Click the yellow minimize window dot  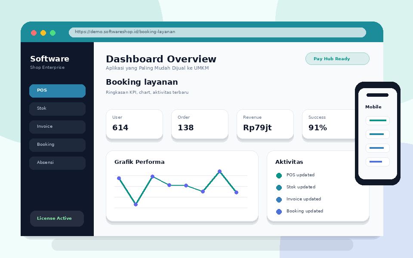(x=43, y=33)
